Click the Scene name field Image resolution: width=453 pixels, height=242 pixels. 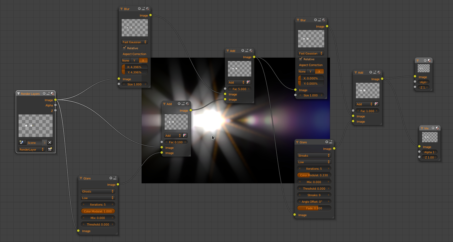click(35, 142)
